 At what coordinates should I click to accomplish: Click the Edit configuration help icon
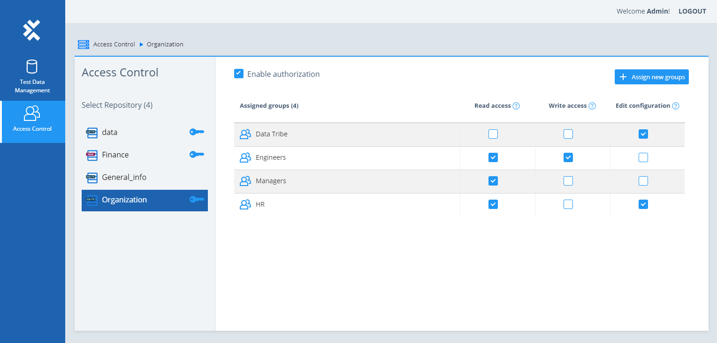pos(676,106)
